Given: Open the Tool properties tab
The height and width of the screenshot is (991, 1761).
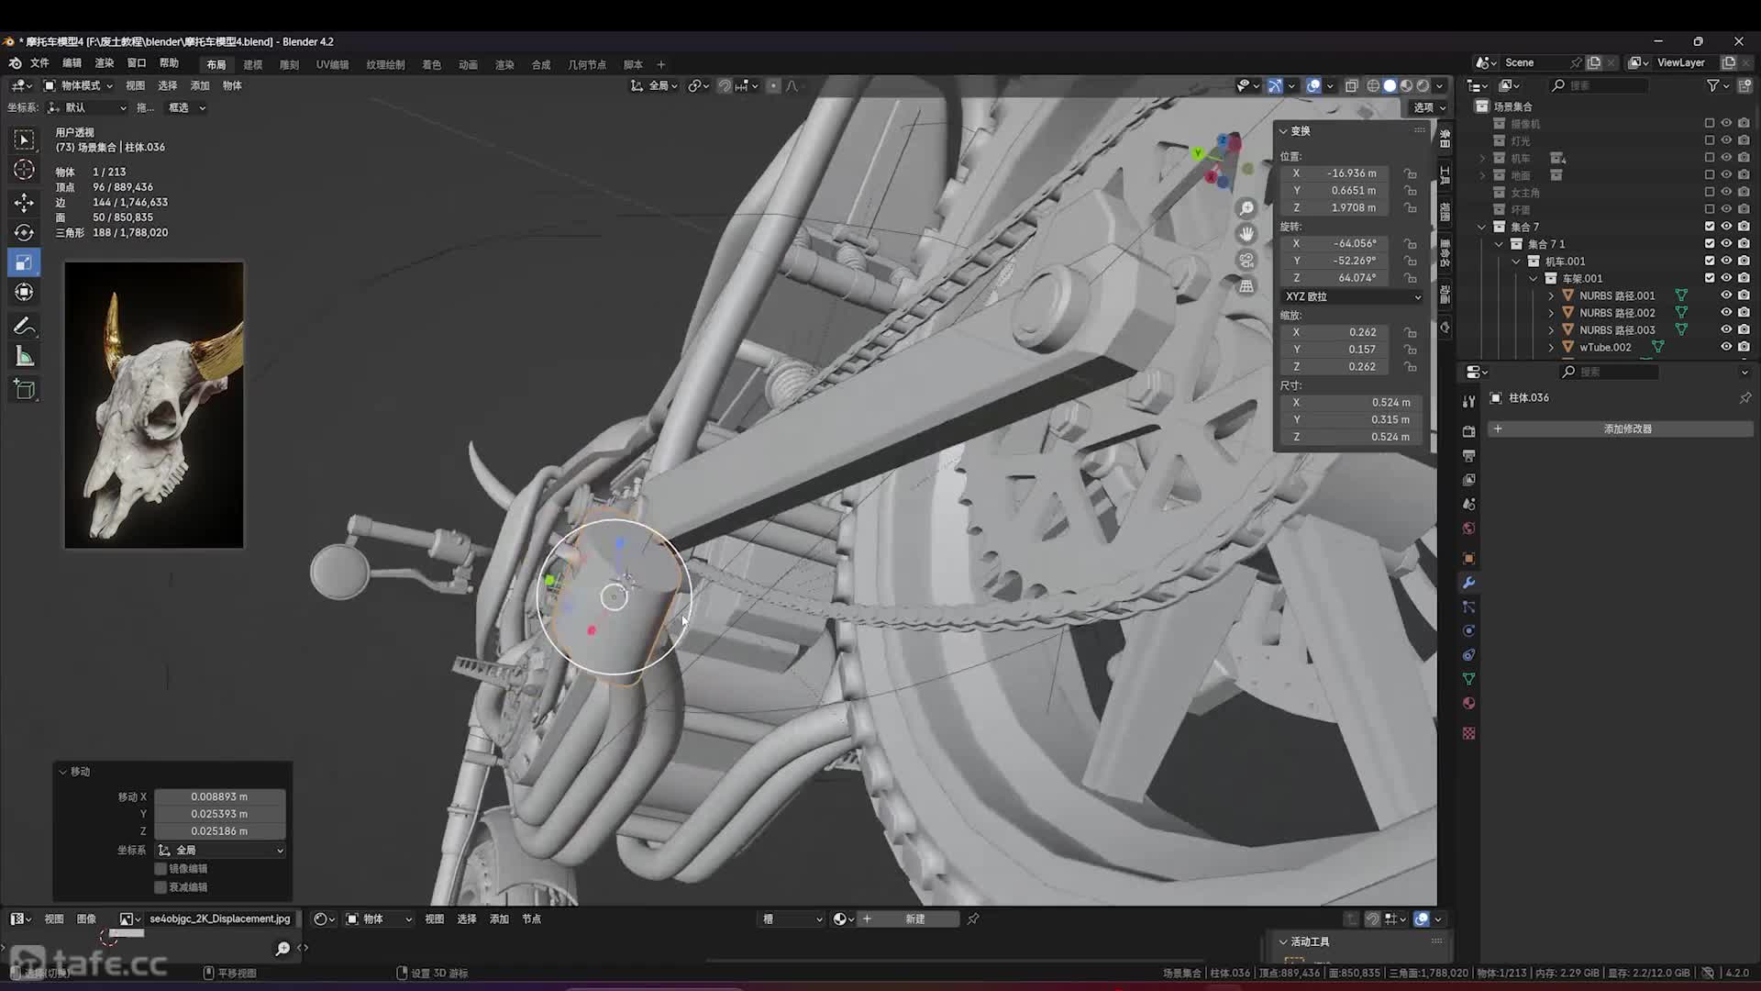Looking at the screenshot, I should (x=1468, y=401).
